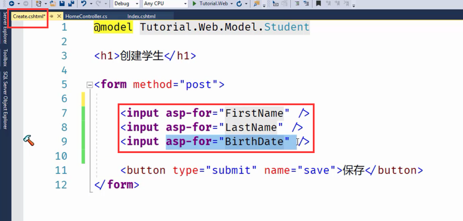Image resolution: width=463 pixels, height=221 pixels.
Task: Open the SQL Server Object Explorer panel
Action: (5, 100)
